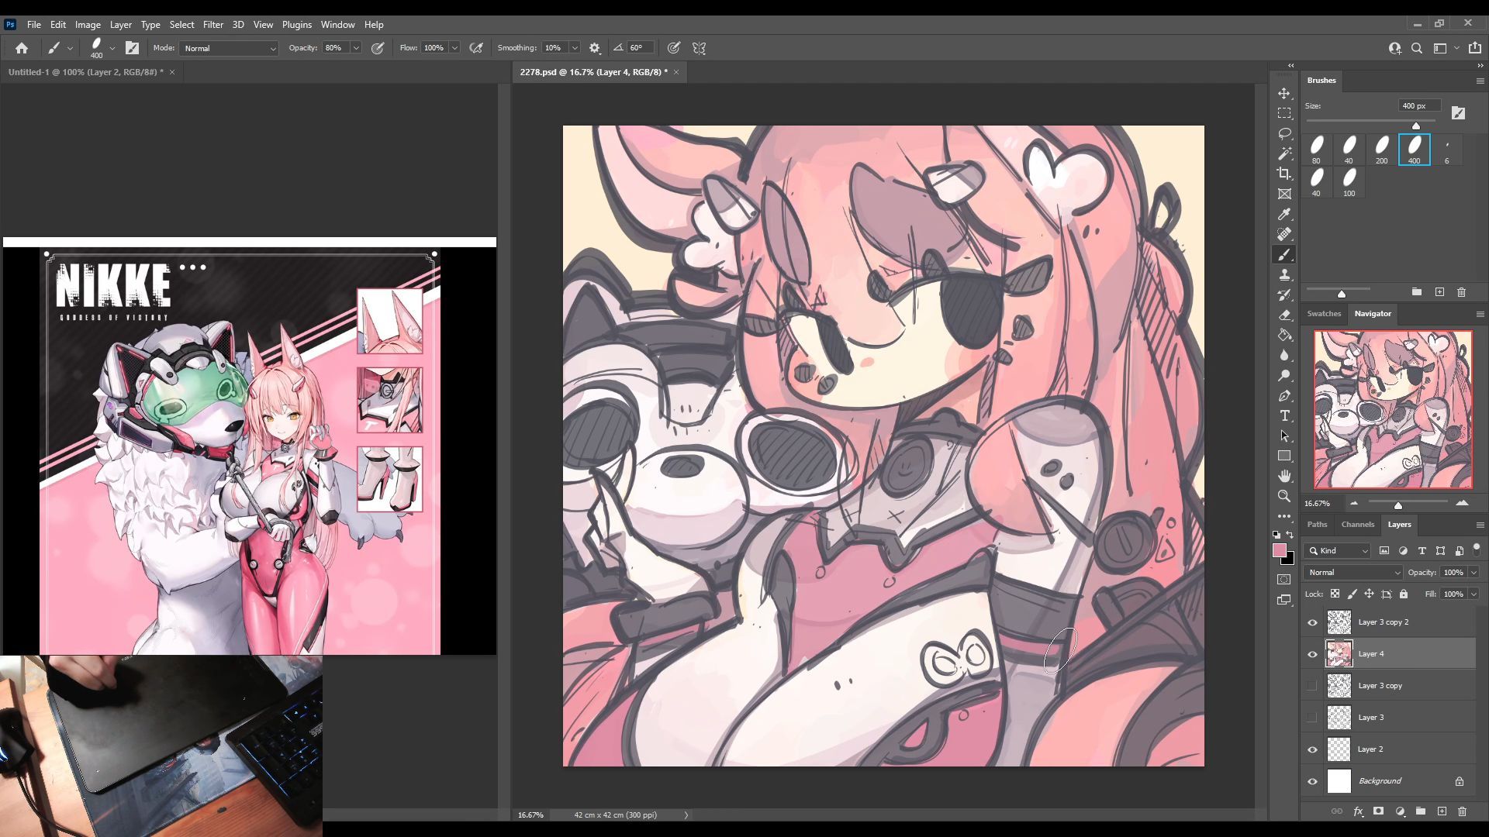
Task: Open the layer filter Kind dropdown
Action: pyautogui.click(x=1339, y=551)
